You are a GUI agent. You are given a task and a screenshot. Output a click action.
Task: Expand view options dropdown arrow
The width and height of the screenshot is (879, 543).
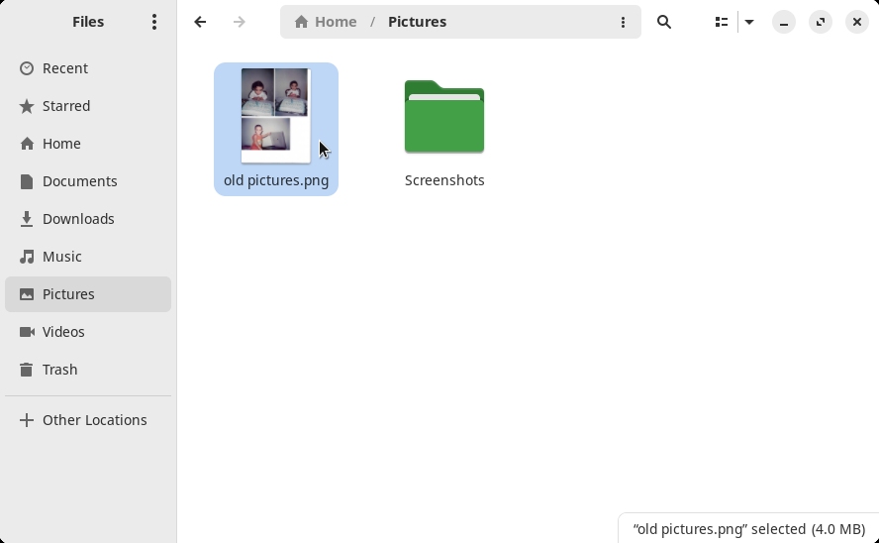(749, 22)
